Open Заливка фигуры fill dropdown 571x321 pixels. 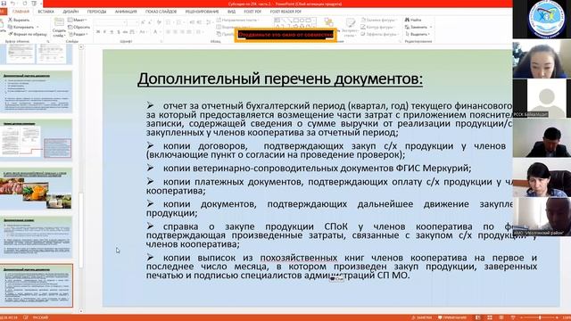click(x=378, y=20)
